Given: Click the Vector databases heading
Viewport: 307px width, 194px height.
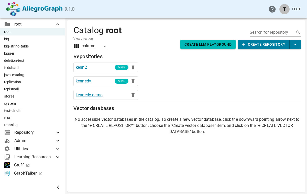Looking at the screenshot, I should tap(94, 108).
